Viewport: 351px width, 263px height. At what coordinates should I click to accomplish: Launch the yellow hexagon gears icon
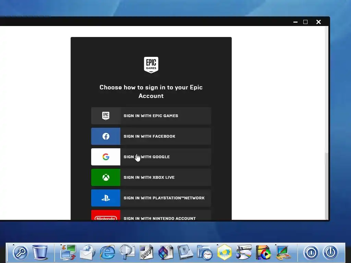(x=224, y=252)
